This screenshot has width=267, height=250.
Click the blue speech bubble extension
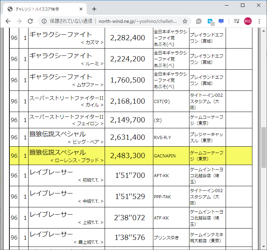click(221, 21)
